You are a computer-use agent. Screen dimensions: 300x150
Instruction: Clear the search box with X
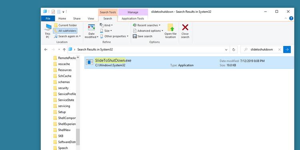pos(279,50)
